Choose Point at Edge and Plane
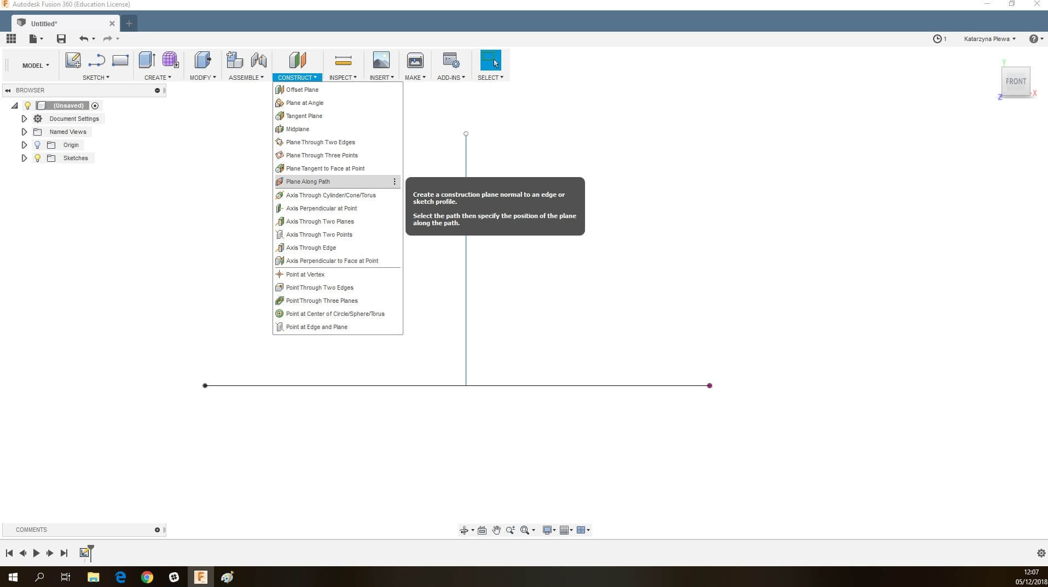The width and height of the screenshot is (1048, 587). (337, 327)
